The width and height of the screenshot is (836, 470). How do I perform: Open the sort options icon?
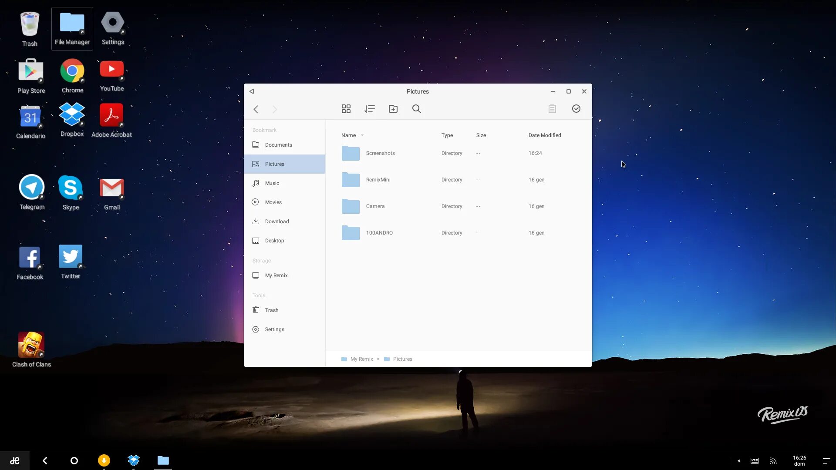[370, 109]
